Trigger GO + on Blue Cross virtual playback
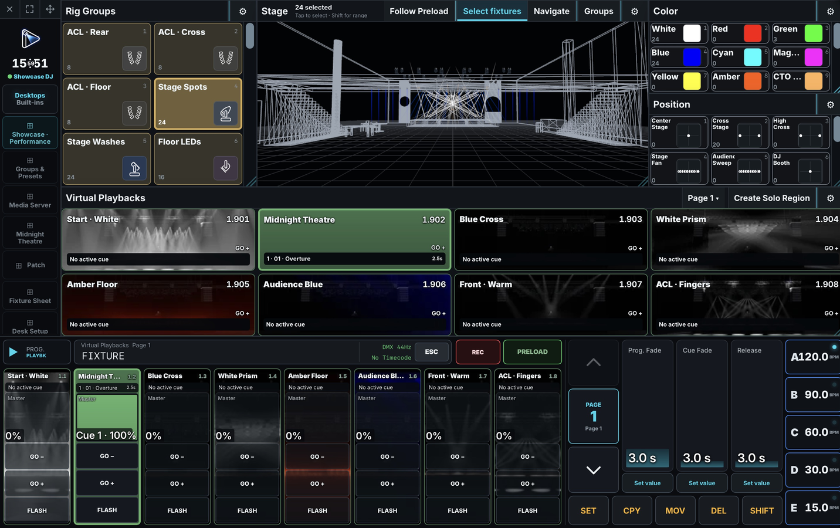The height and width of the screenshot is (528, 840). (x=635, y=248)
